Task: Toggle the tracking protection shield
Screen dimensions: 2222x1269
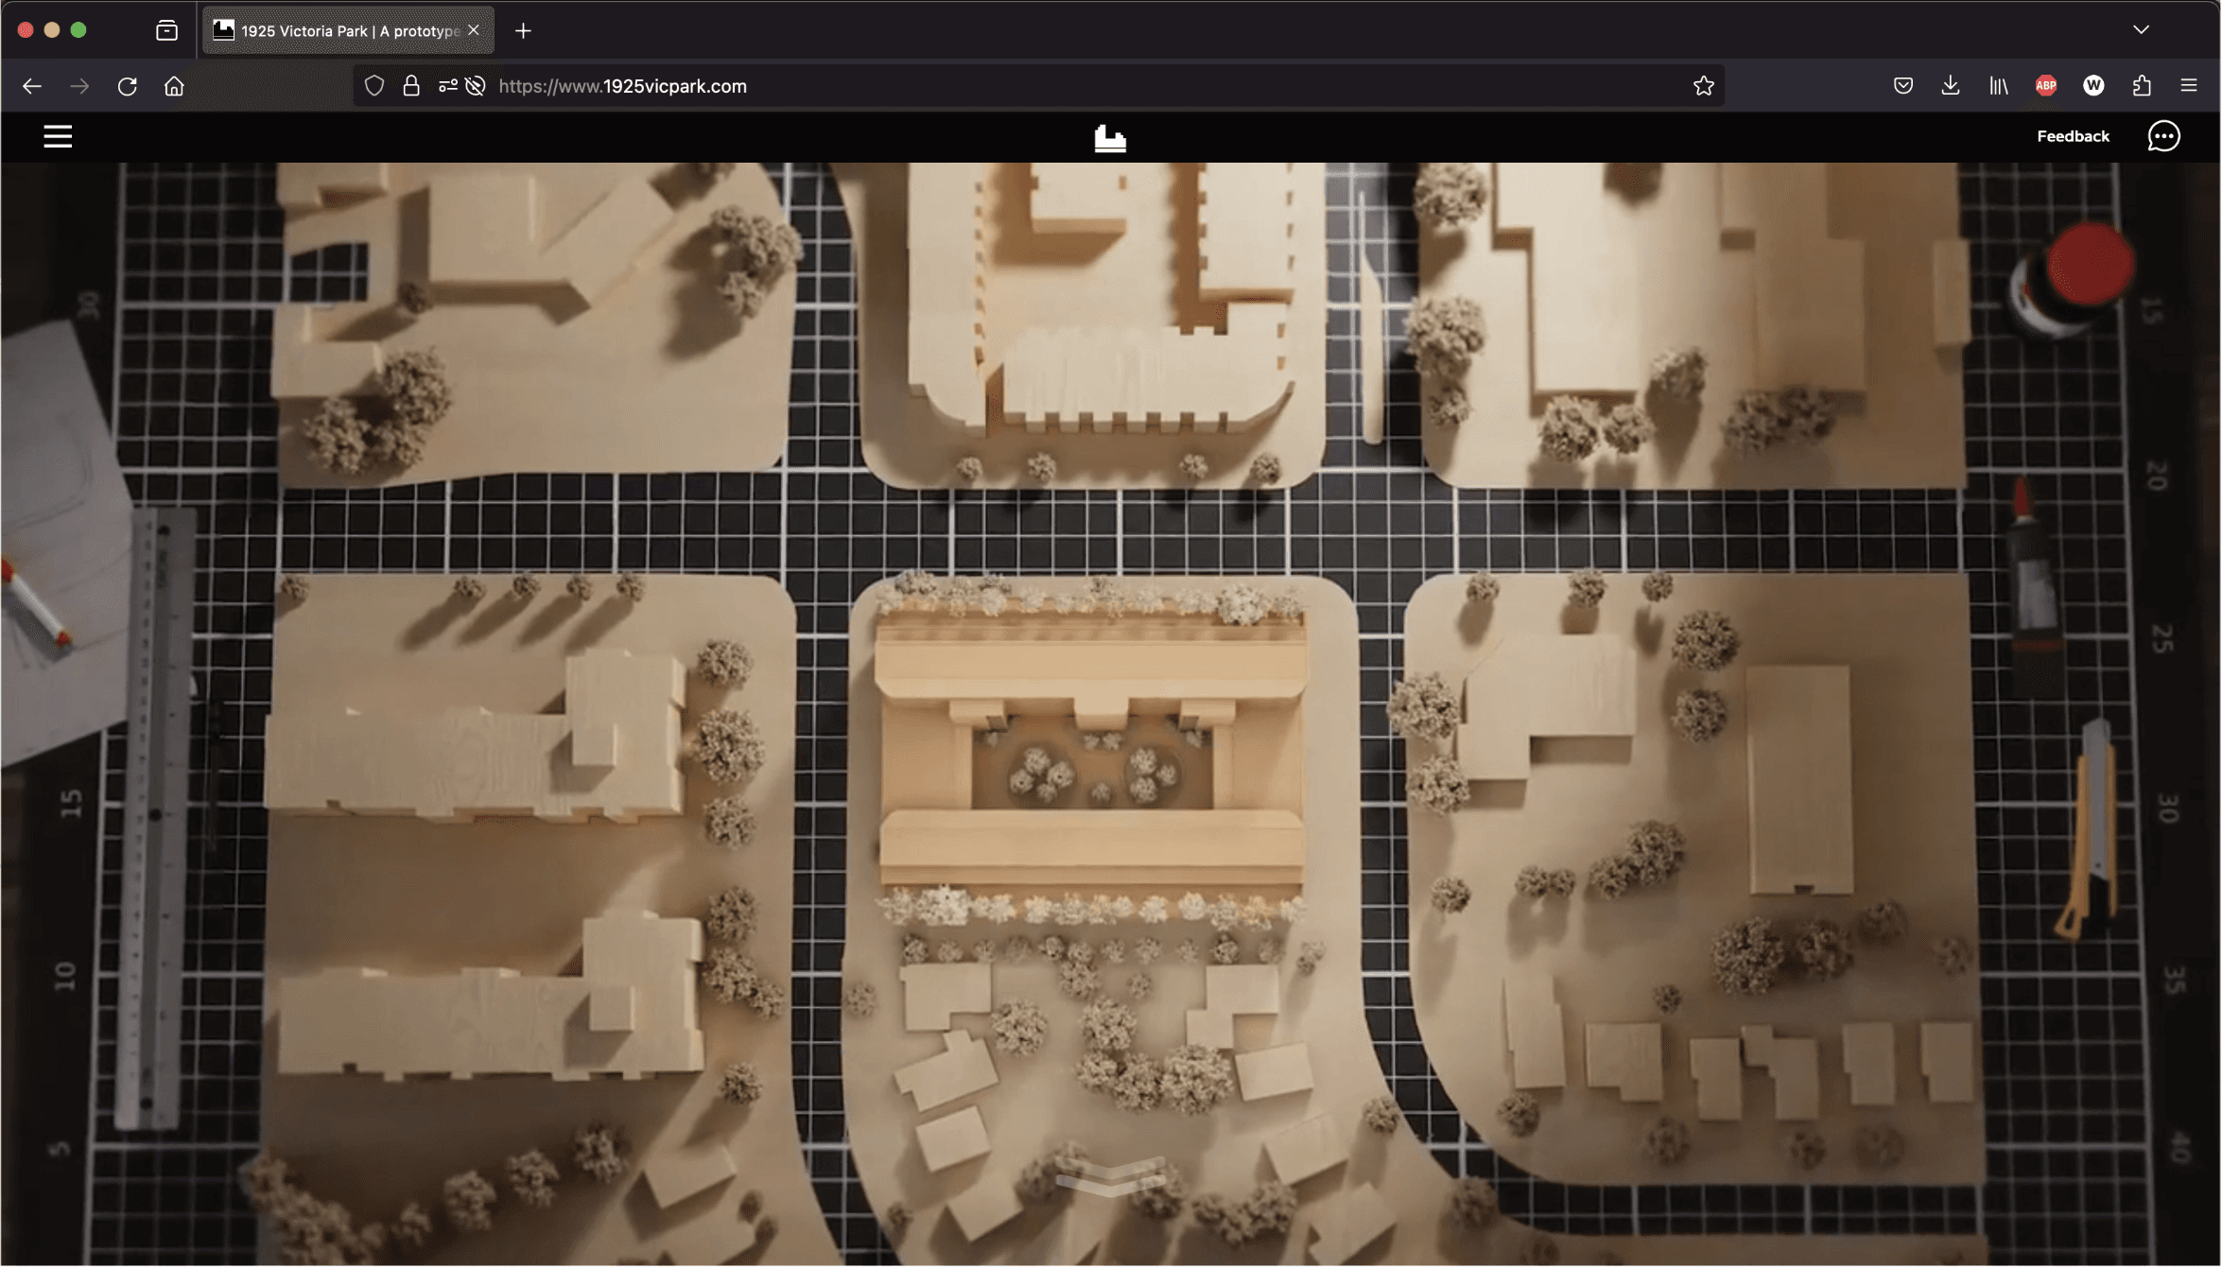Action: point(374,86)
